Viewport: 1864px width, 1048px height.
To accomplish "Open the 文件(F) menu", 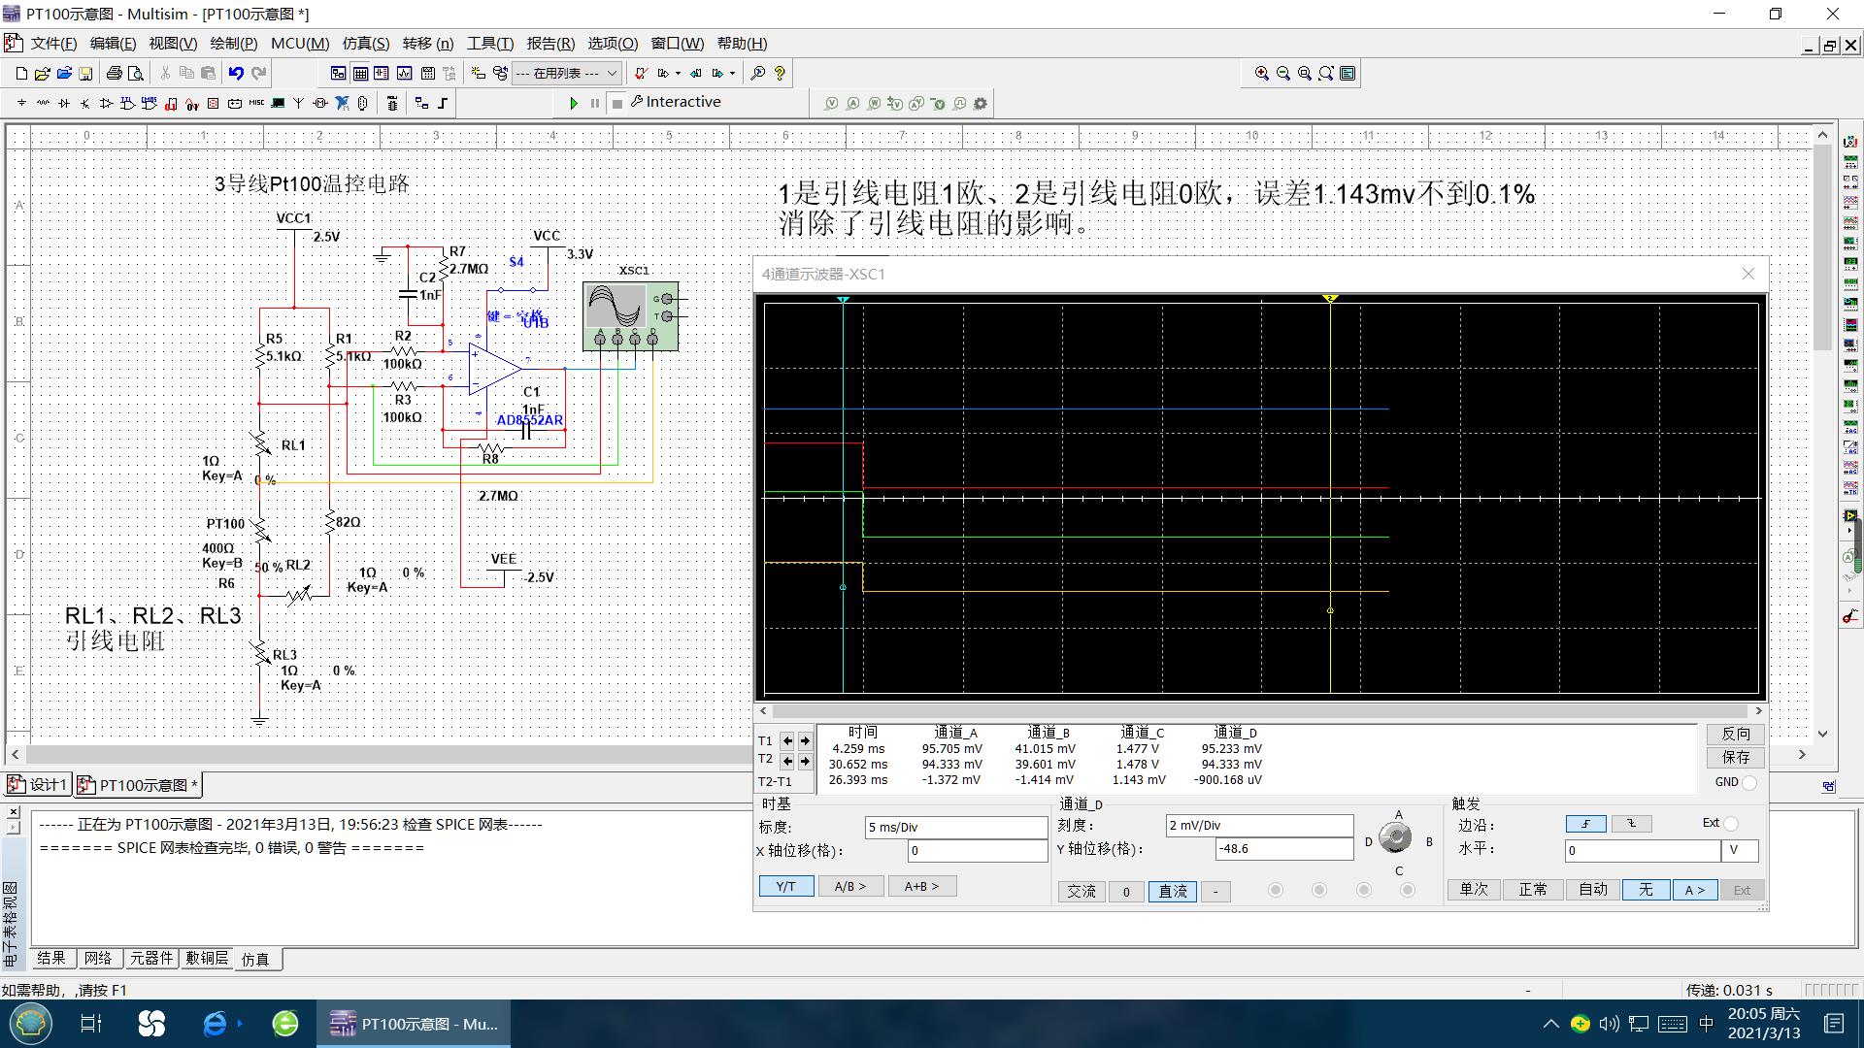I will (53, 43).
